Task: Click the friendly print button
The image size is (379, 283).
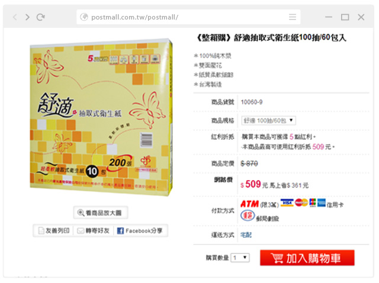Action: (x=54, y=230)
